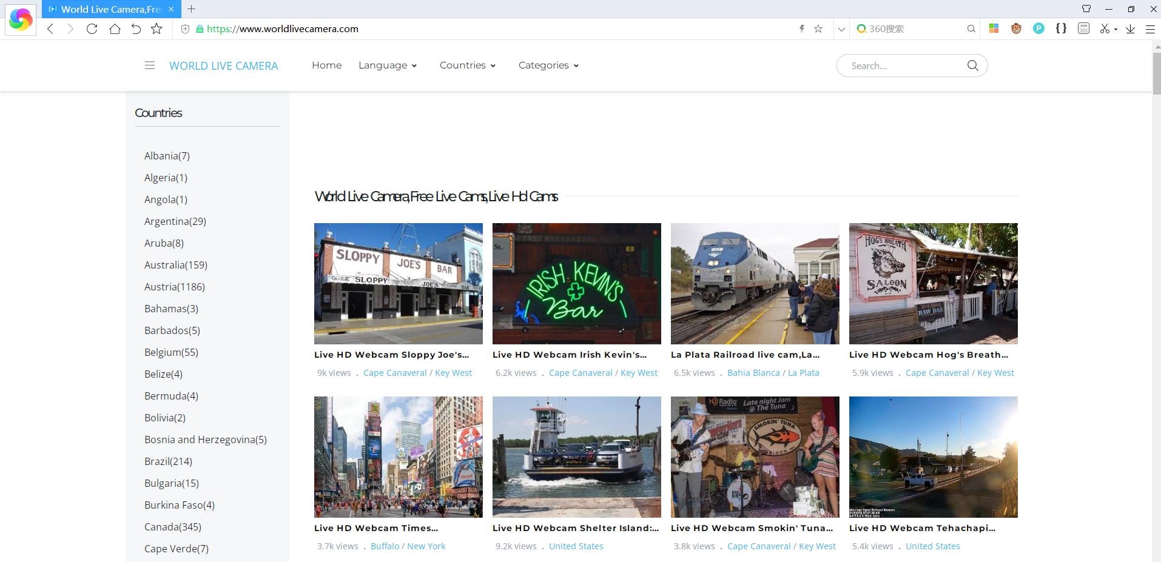Open the La Plata Railroad train thumbnail

click(755, 284)
